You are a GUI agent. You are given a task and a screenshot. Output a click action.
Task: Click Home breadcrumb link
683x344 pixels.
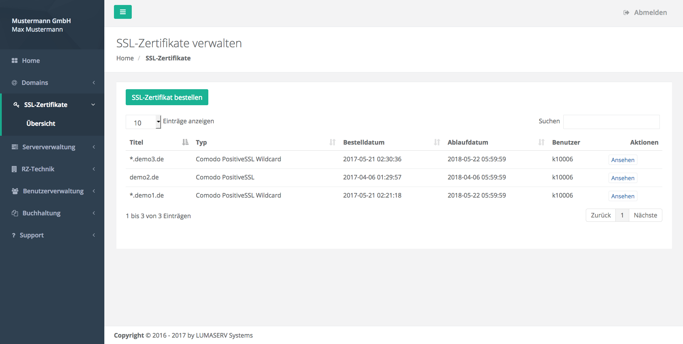point(125,58)
